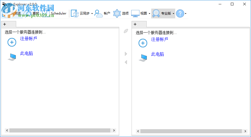Expand the help dropdown arrow

[x=185, y=13]
